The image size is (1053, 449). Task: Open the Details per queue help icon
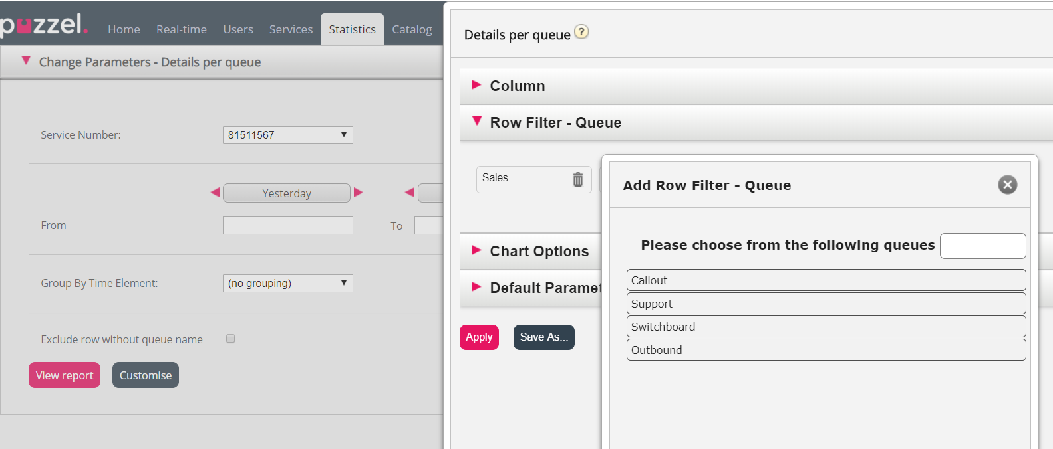coord(581,32)
